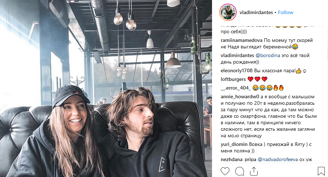This screenshot has height=177, width=328.
Task: Open the @nadyadorofeeva mention link
Action: point(278,160)
